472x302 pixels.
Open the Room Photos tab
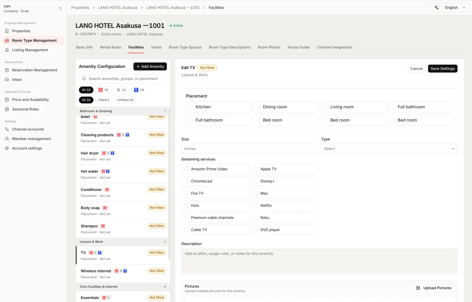[269, 47]
